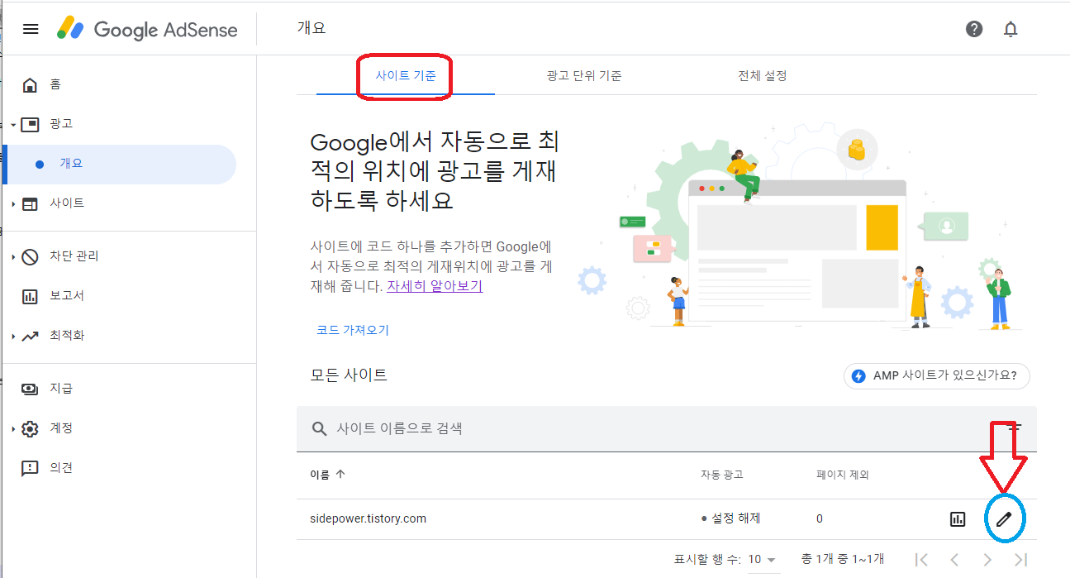This screenshot has height=578, width=1070.
Task: Switch to 사이트 기준 tab
Action: coord(406,76)
